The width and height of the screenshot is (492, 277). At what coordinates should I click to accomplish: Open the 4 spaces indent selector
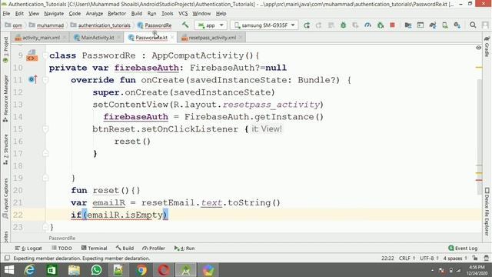[455, 258]
